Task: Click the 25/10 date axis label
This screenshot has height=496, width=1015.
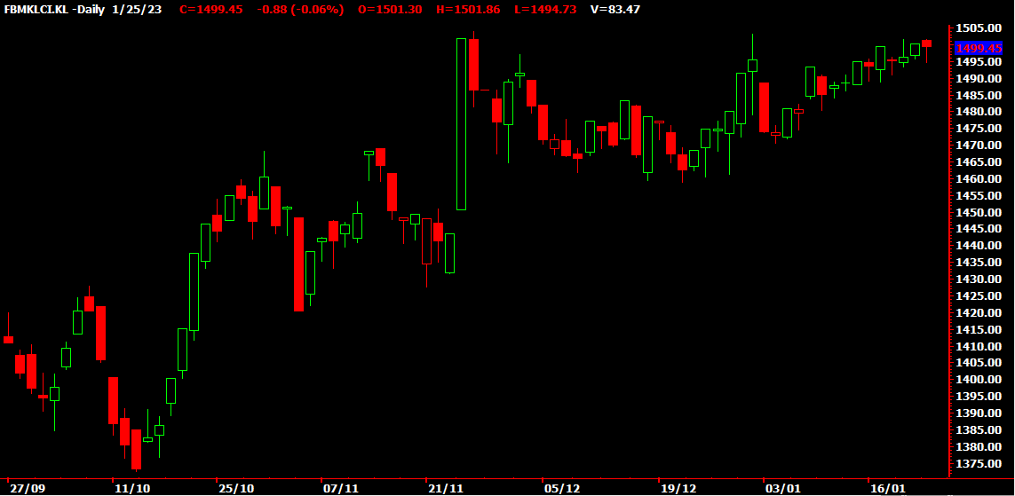Action: (x=236, y=488)
